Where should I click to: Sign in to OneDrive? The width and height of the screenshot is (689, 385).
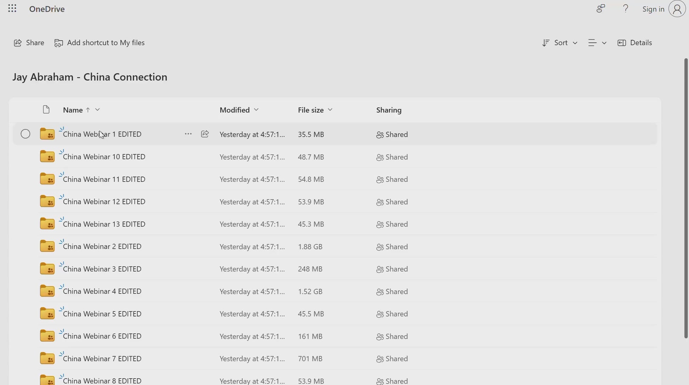click(x=653, y=9)
